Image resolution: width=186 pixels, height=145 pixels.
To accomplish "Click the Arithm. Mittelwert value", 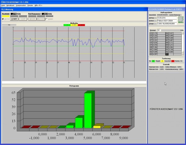I will (x=179, y=67).
